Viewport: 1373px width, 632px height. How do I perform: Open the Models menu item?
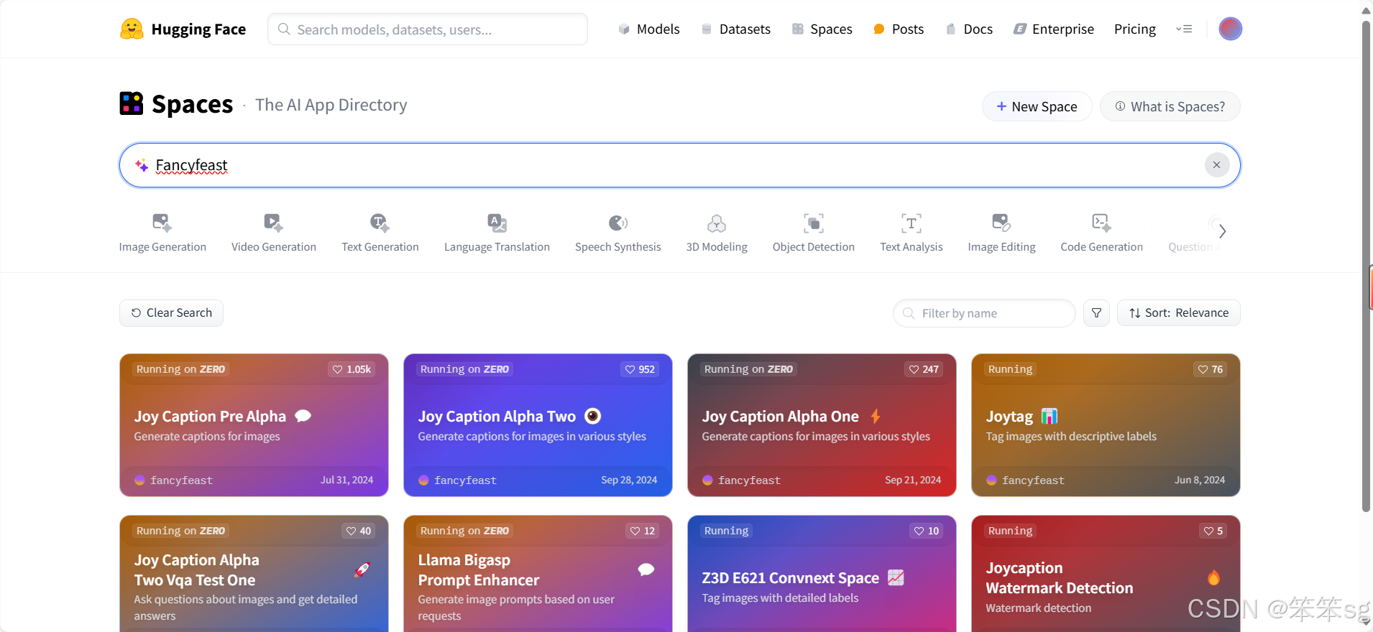coord(648,29)
